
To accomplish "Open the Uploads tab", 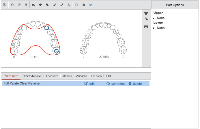I will click(x=96, y=76).
